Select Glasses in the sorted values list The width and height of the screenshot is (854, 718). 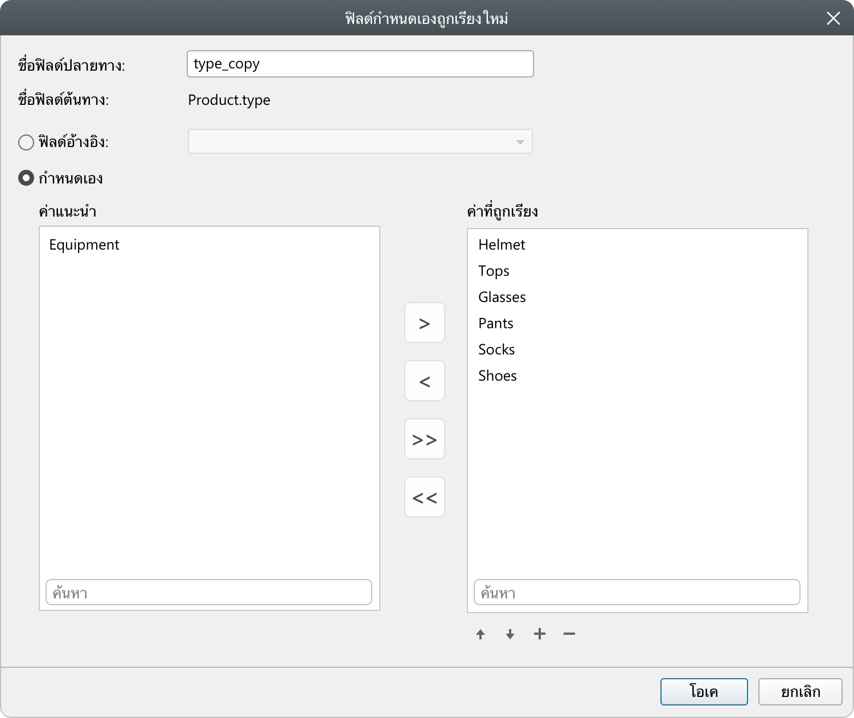tap(502, 297)
